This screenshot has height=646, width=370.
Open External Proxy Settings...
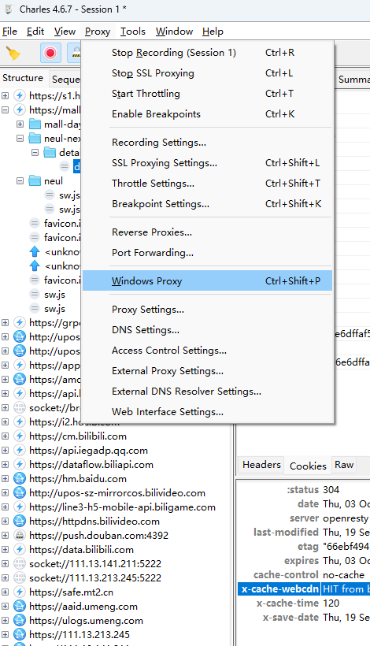click(207, 371)
